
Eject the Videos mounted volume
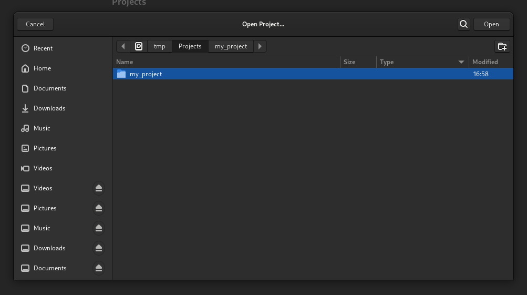tap(98, 188)
